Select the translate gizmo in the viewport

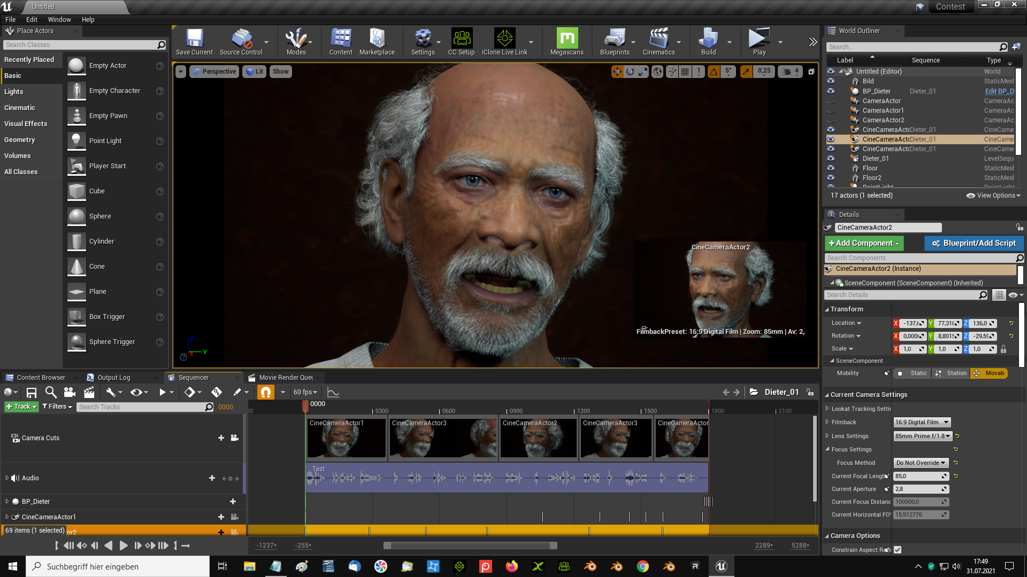point(617,71)
